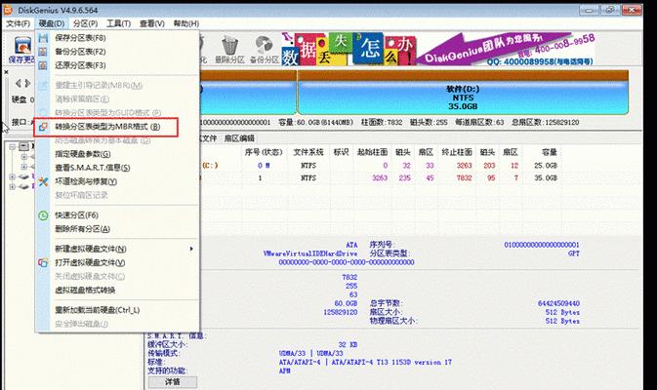Image resolution: width=657 pixels, height=390 pixels.
Task: Open the 工具(T) menu
Action: click(118, 23)
